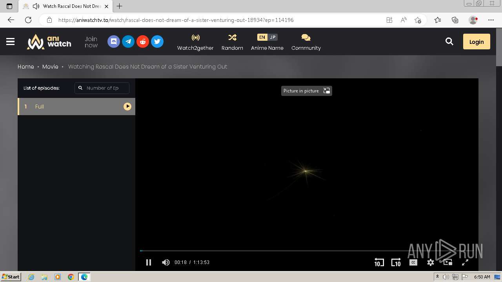Open browser apps grid icon
This screenshot has width=502, height=282.
click(x=389, y=20)
